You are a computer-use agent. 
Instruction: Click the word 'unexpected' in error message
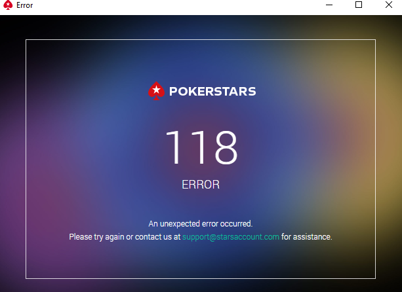(x=180, y=224)
